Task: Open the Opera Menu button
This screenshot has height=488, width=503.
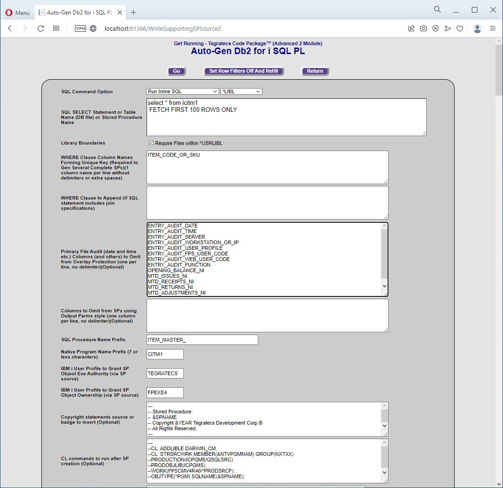Action: 18,13
